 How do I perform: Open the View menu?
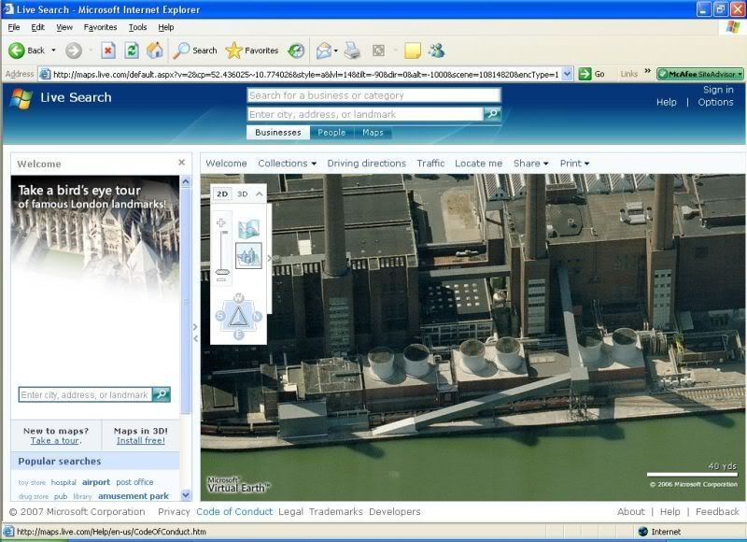click(x=64, y=27)
